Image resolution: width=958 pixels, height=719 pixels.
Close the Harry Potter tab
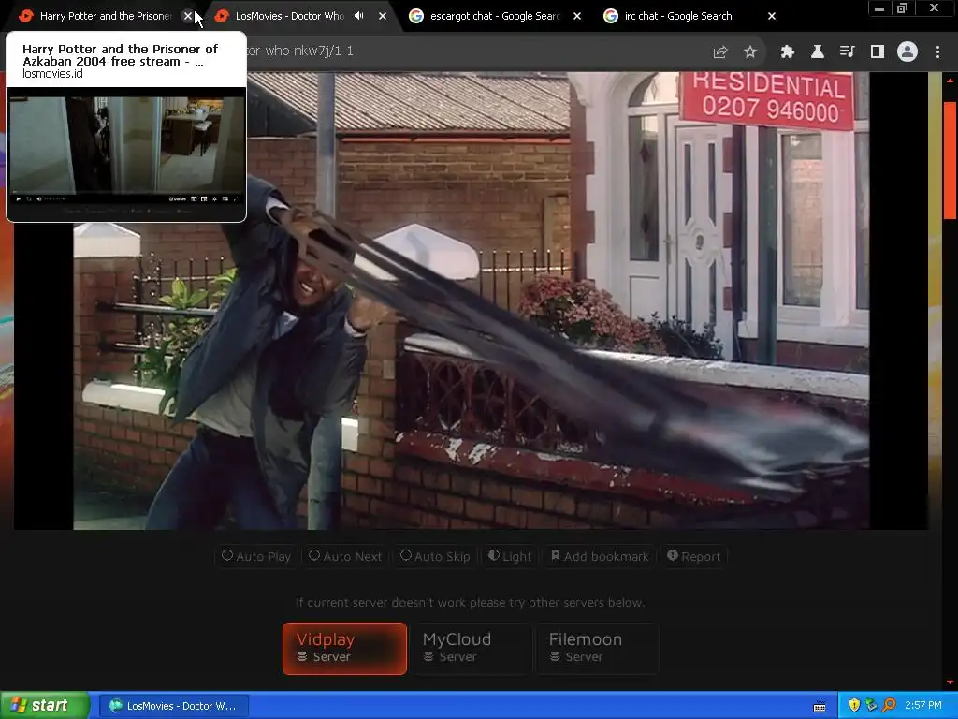click(188, 17)
